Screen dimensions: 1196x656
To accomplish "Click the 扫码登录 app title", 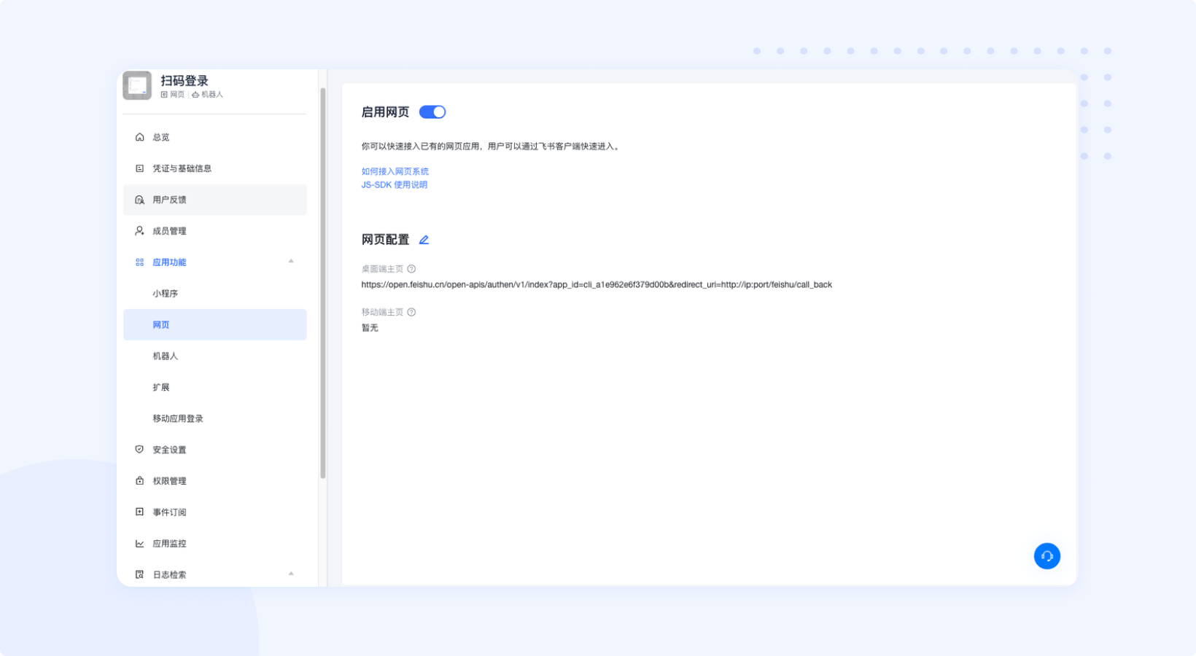I will tap(185, 81).
